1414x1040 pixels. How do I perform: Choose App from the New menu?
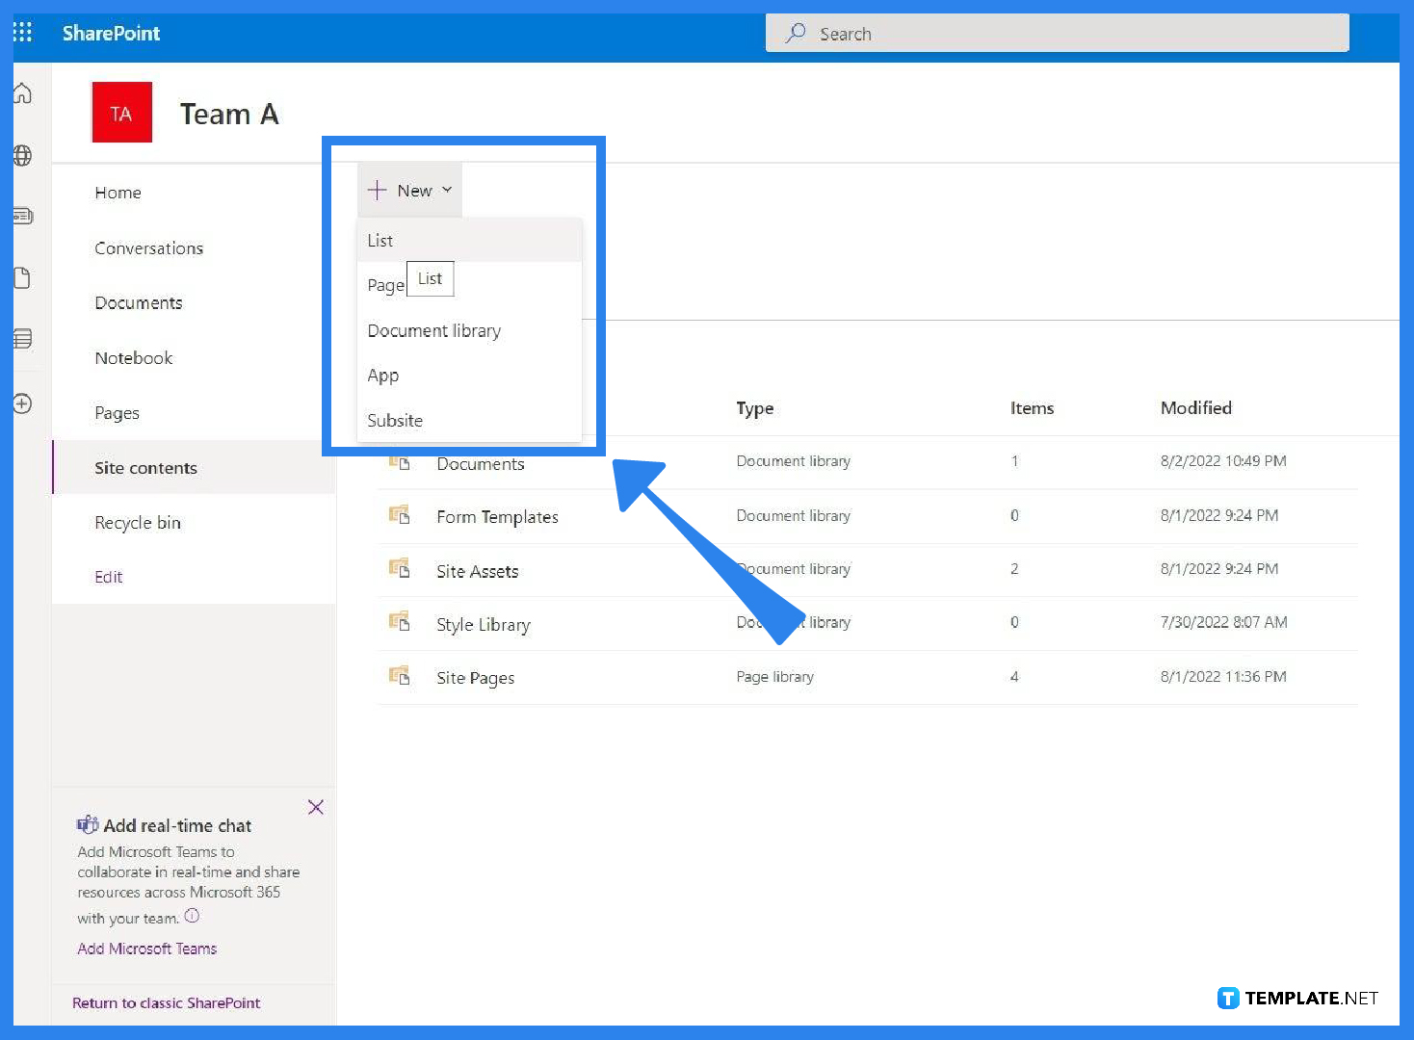(x=469, y=376)
